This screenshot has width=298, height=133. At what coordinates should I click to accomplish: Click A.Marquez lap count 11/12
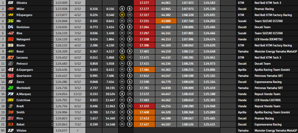coord(77,94)
